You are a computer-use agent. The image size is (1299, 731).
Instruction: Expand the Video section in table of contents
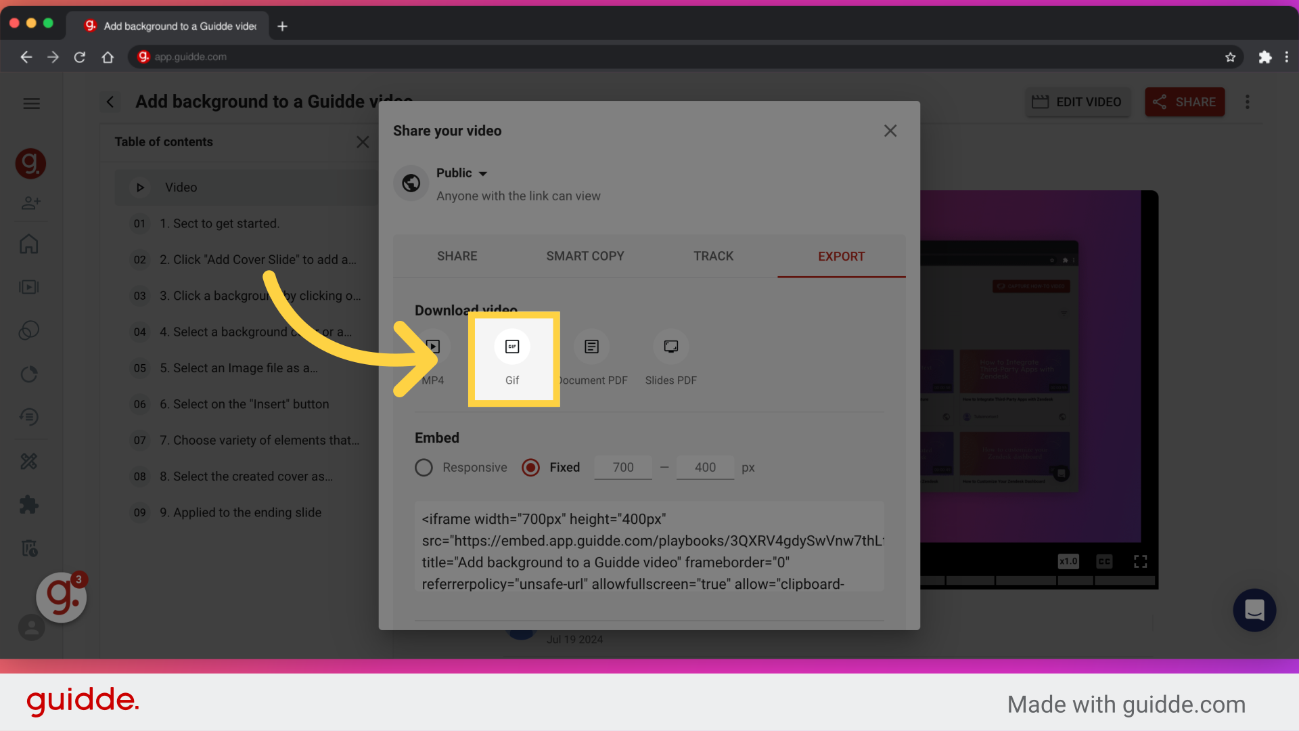coord(140,187)
